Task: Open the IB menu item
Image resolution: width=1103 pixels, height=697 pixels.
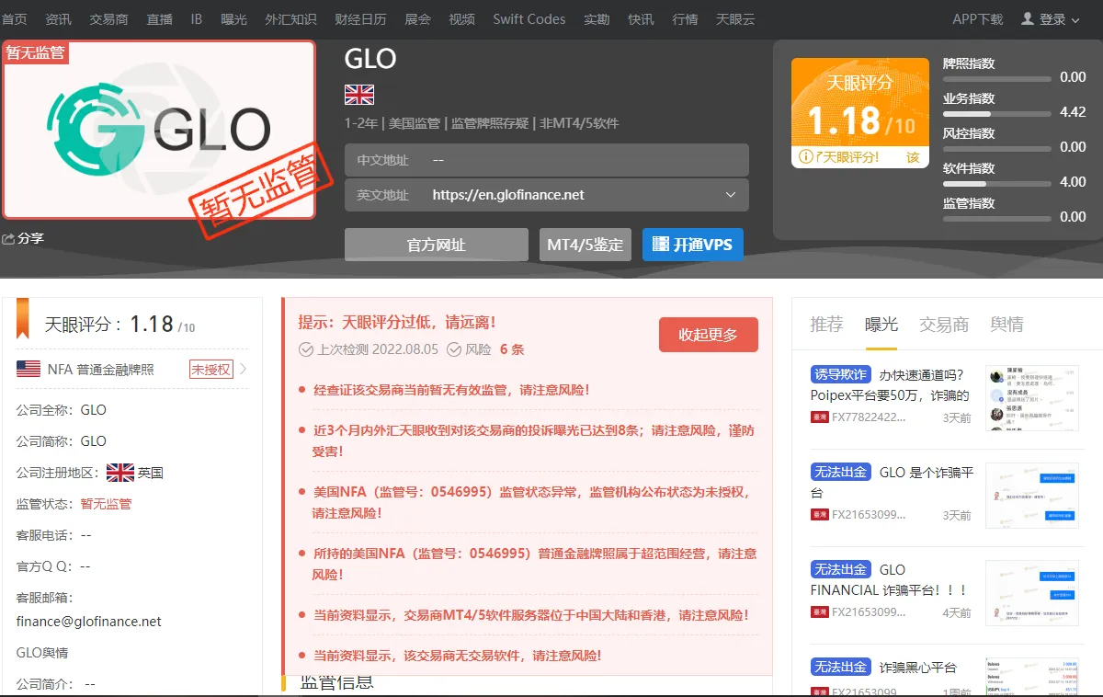Action: click(197, 19)
